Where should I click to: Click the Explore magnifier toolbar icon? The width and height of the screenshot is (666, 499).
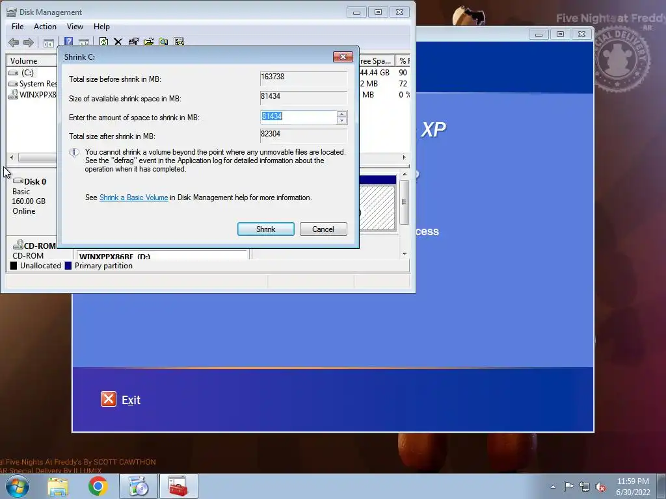[163, 42]
